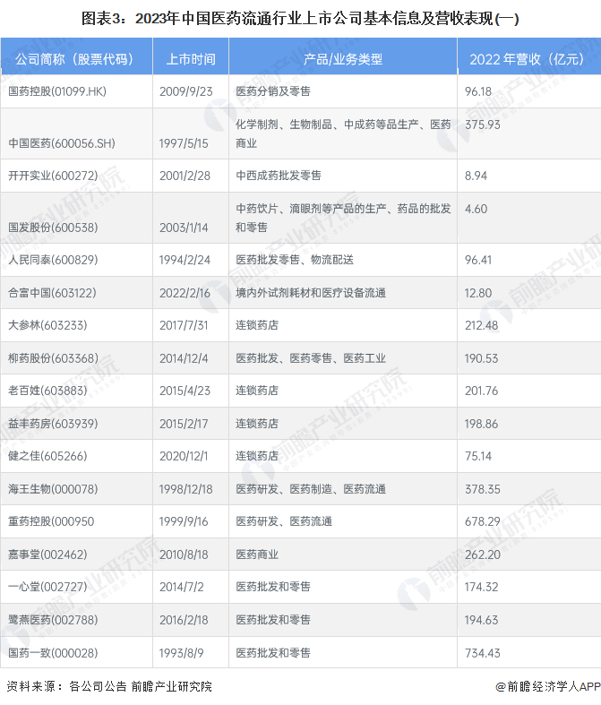Select the 医药分销及零售 business type cell
Viewport: 601px width, 705px height.
click(x=343, y=91)
